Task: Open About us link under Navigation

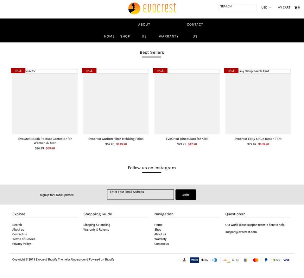Action: pyautogui.click(x=160, y=234)
